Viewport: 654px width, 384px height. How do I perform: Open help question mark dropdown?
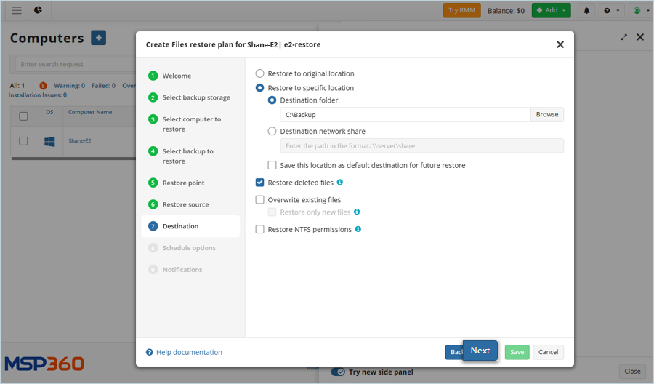click(612, 11)
